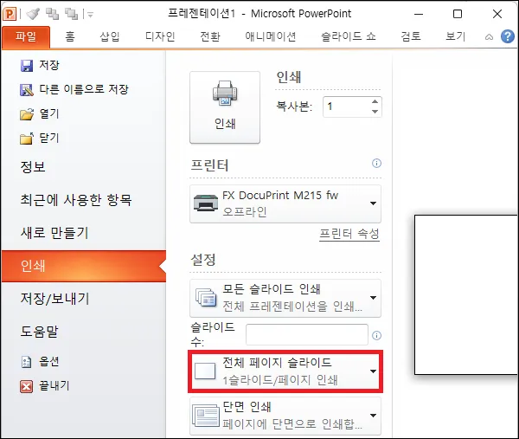Switch to the 애니메이션 tab

click(x=271, y=36)
